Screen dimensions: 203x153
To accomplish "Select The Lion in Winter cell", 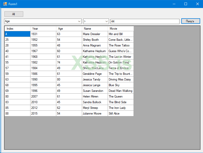I will (121, 57).
